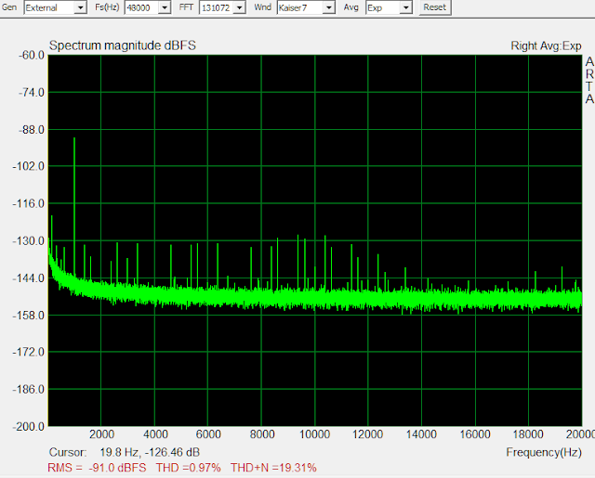Click the 18000 frequency axis label
The image size is (595, 478).
[x=528, y=434]
